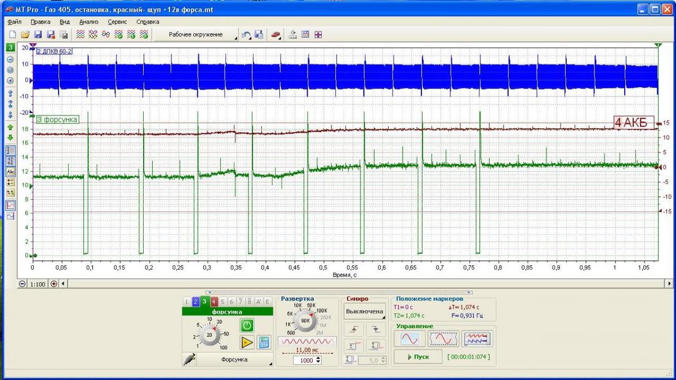Click the horizontal zoom-in plus icon
676x380 pixels.
54,284
